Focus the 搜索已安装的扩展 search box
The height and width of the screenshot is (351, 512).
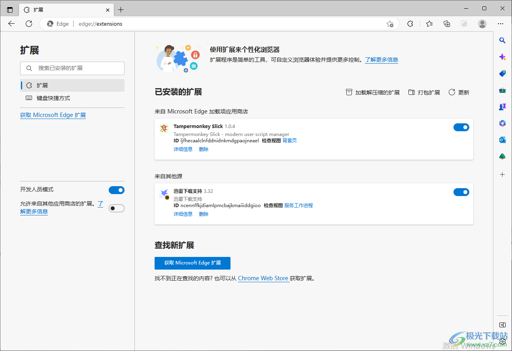(72, 68)
